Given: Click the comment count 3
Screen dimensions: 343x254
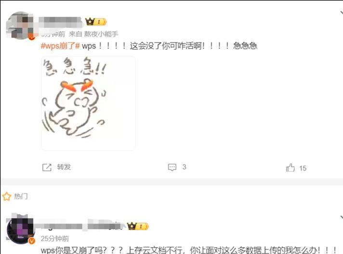Looking at the screenshot, I should 184,167.
